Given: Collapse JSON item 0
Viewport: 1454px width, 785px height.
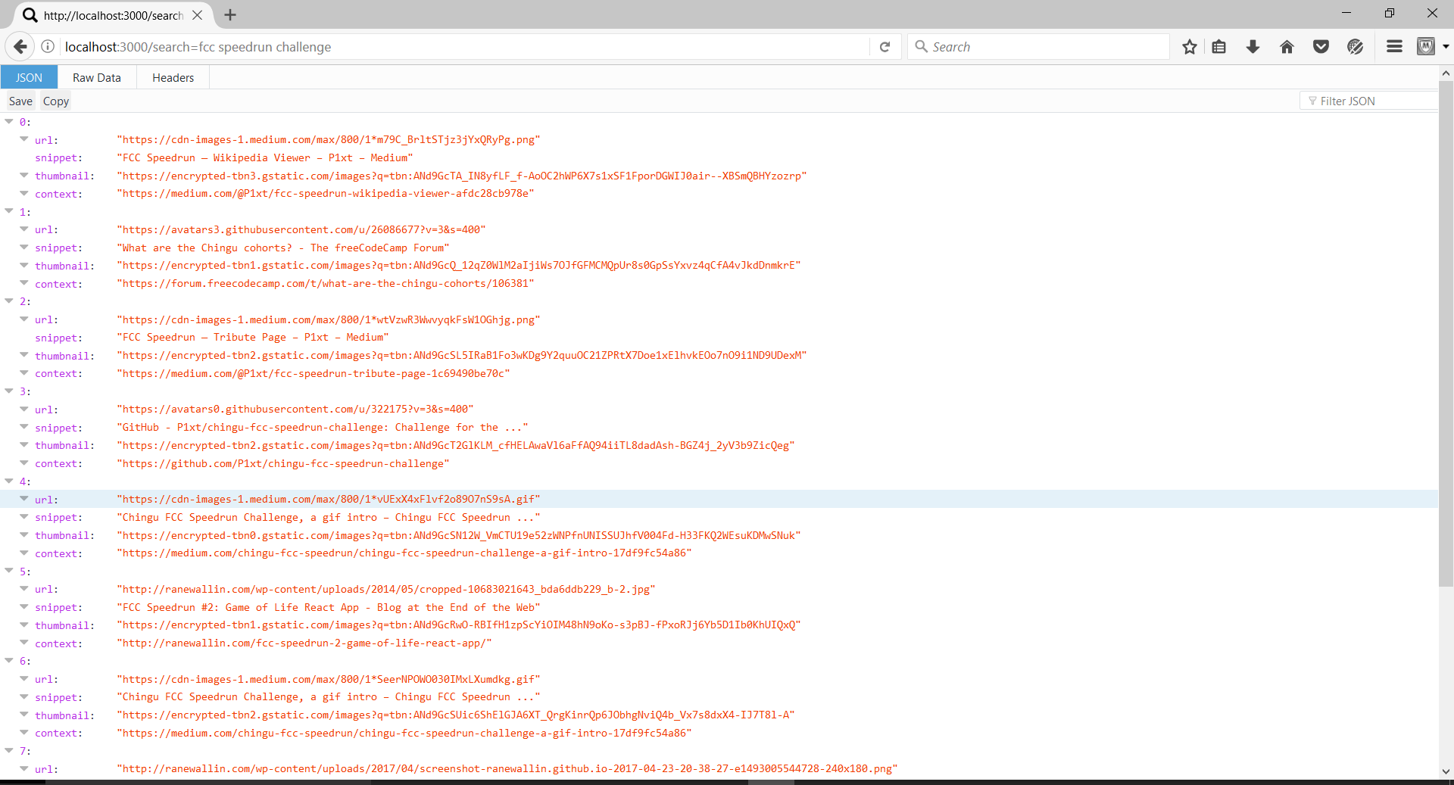Looking at the screenshot, I should [9, 122].
